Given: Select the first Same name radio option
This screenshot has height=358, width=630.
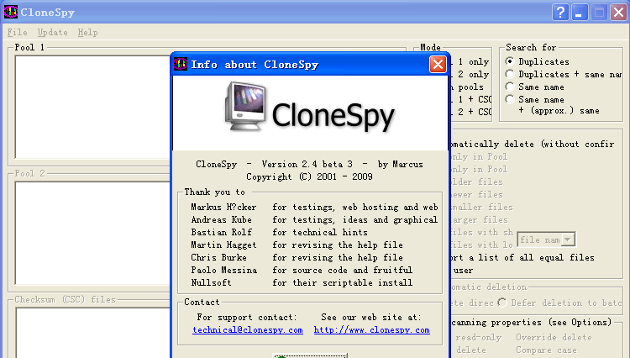Looking at the screenshot, I should (510, 87).
